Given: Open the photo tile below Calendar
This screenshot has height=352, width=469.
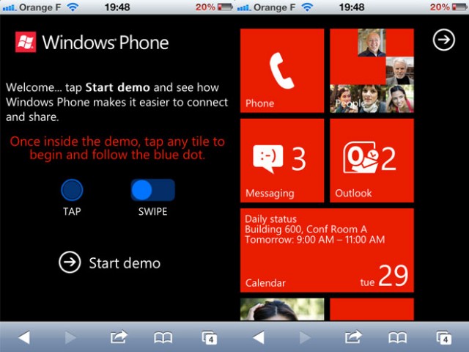Looking at the screenshot, I should point(282,309).
